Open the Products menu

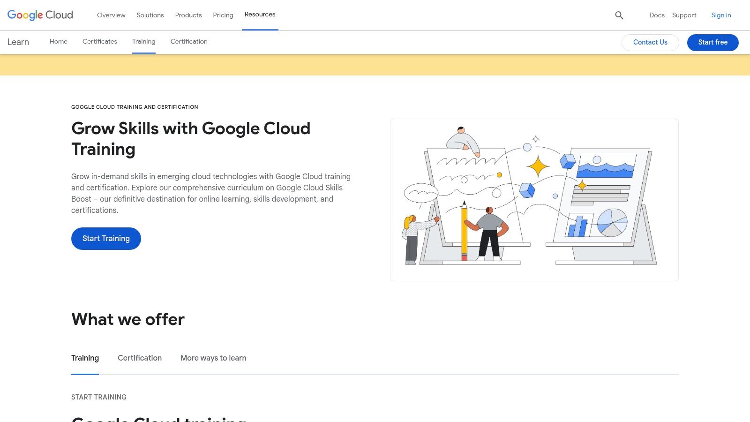(x=188, y=15)
